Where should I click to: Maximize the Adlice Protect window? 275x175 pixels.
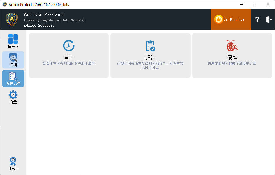[x=255, y=4]
